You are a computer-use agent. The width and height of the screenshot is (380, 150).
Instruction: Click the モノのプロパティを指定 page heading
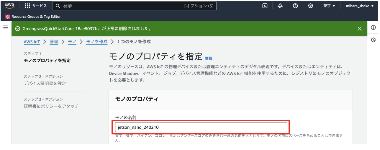pyautogui.click(x=156, y=56)
